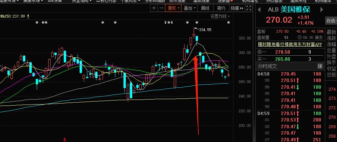Select the 04:59 trade at 270.51
Screen dimensions: 337x142
[x=290, y=113]
